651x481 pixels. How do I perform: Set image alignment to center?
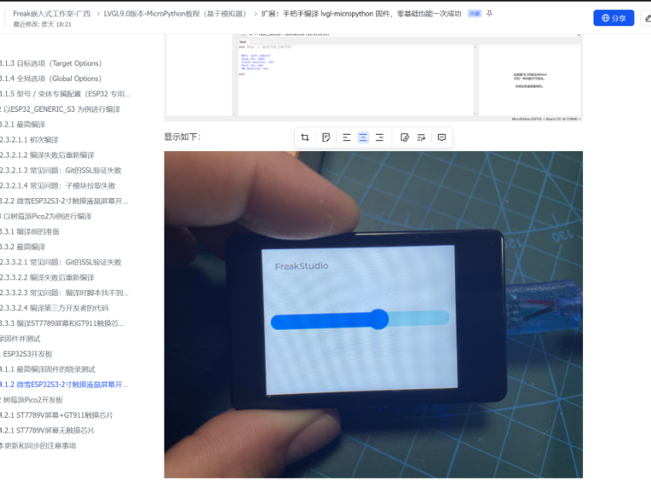(363, 137)
